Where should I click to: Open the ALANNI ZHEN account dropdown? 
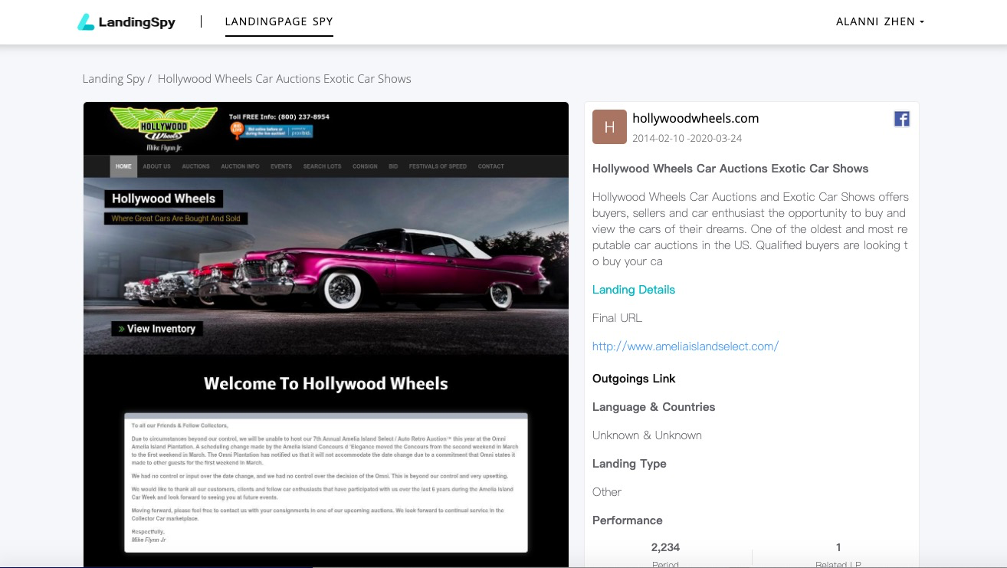tap(880, 21)
